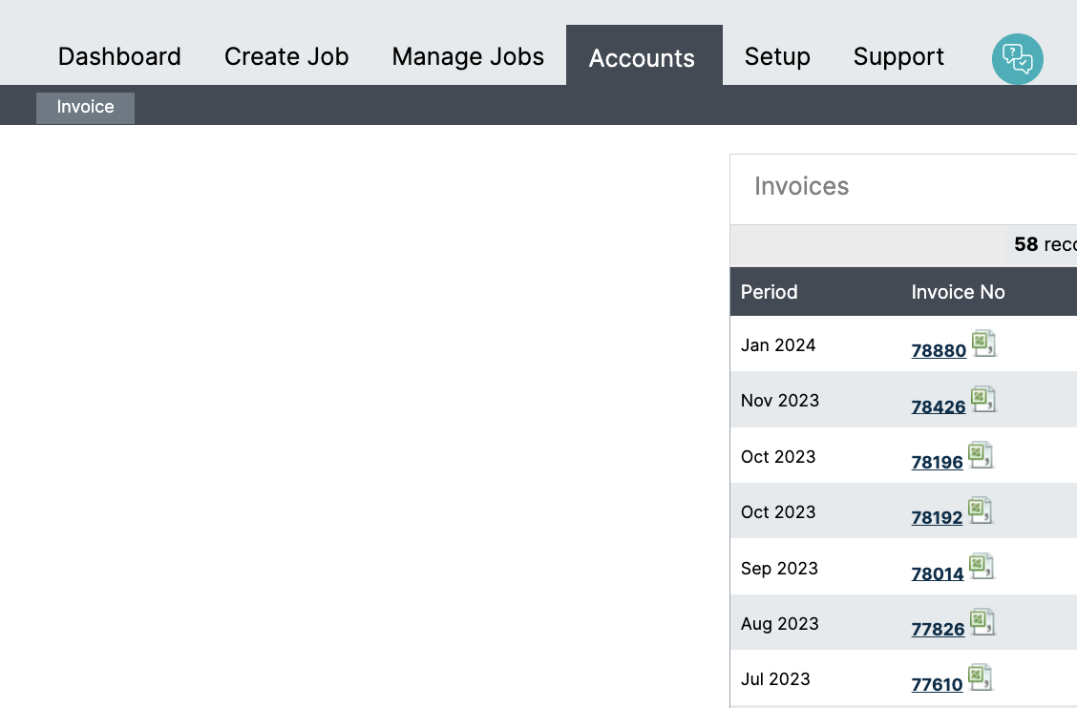Download Excel file for invoice 77610

click(981, 677)
